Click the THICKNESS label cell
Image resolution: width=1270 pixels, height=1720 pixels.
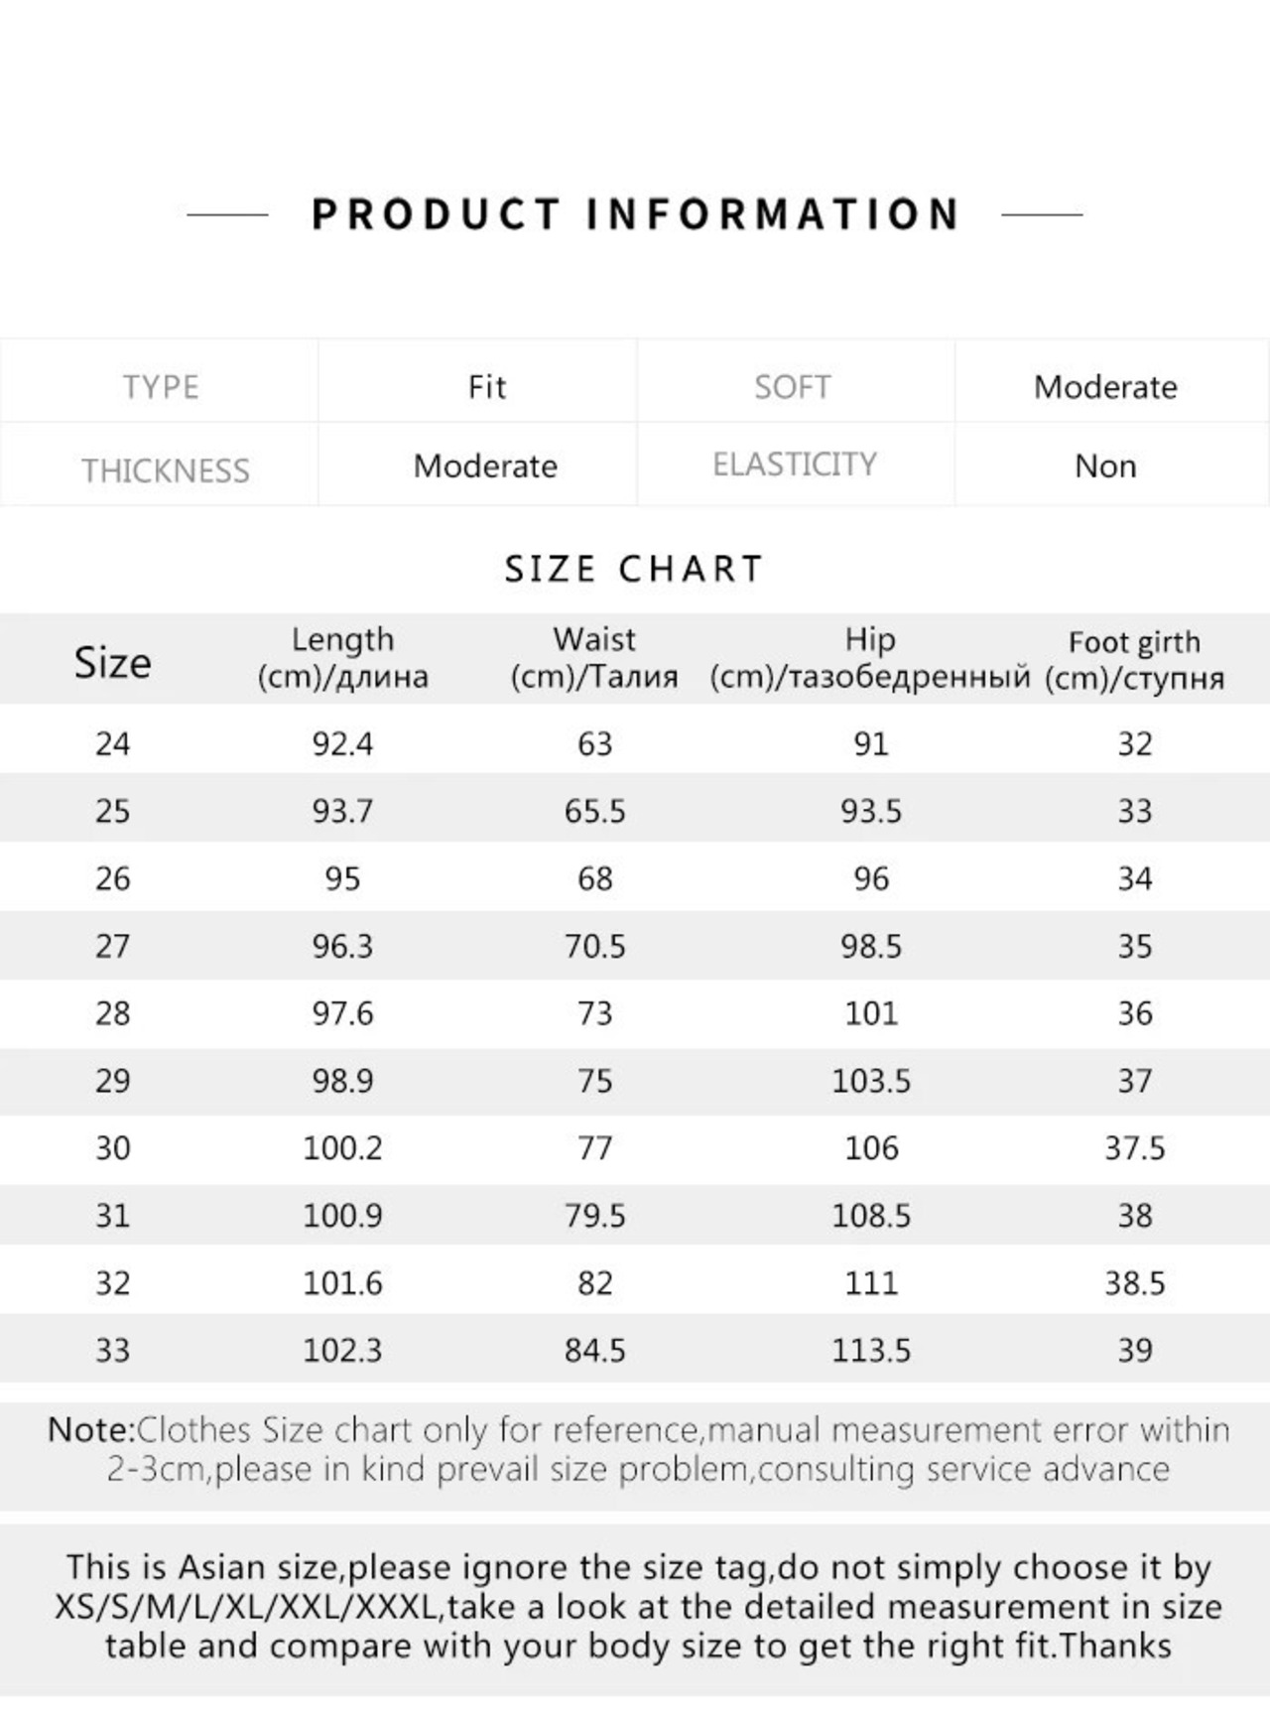tap(165, 469)
